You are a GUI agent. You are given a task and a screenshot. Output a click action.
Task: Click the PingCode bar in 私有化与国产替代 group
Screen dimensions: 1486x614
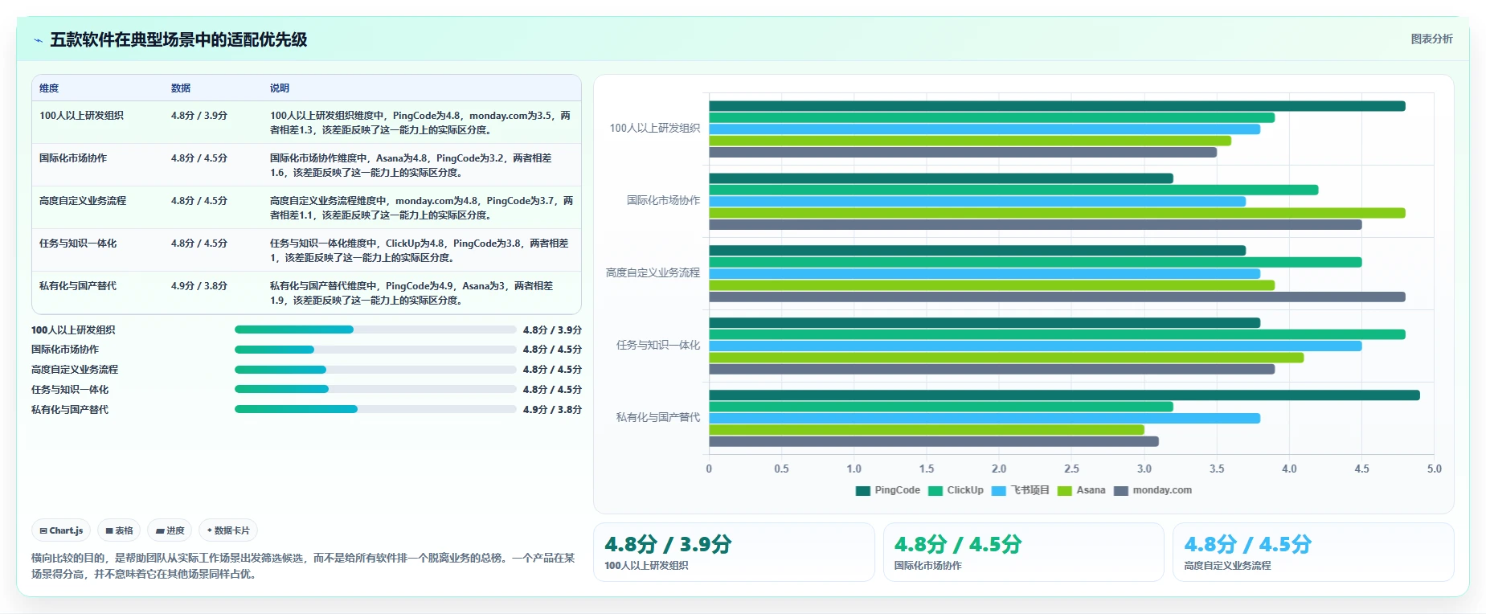pos(1064,395)
